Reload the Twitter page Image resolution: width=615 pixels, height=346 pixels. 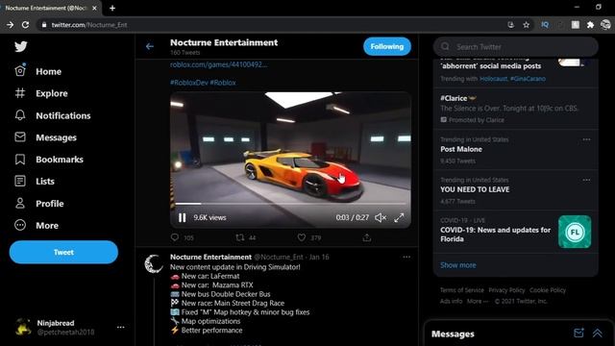(x=26, y=25)
